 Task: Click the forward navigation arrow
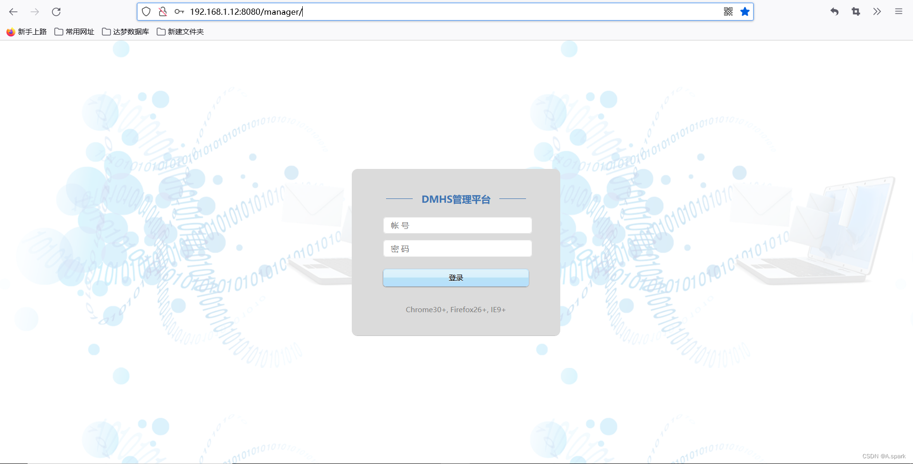[35, 12]
